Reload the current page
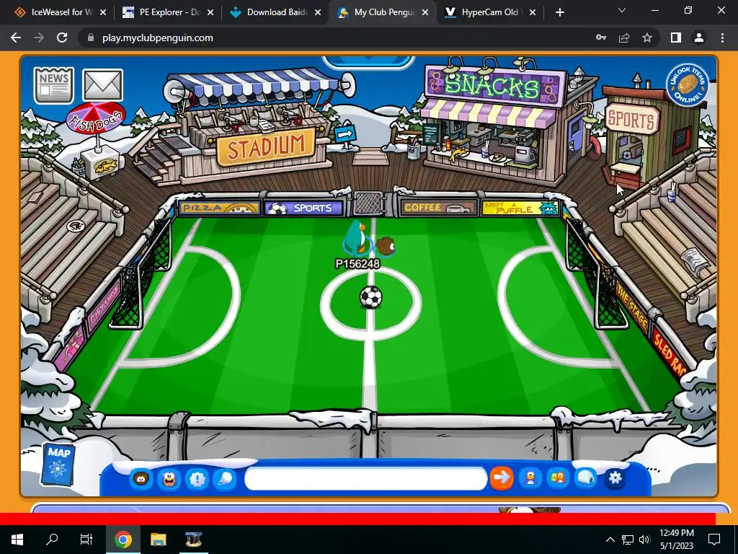This screenshot has height=554, width=738. (62, 38)
